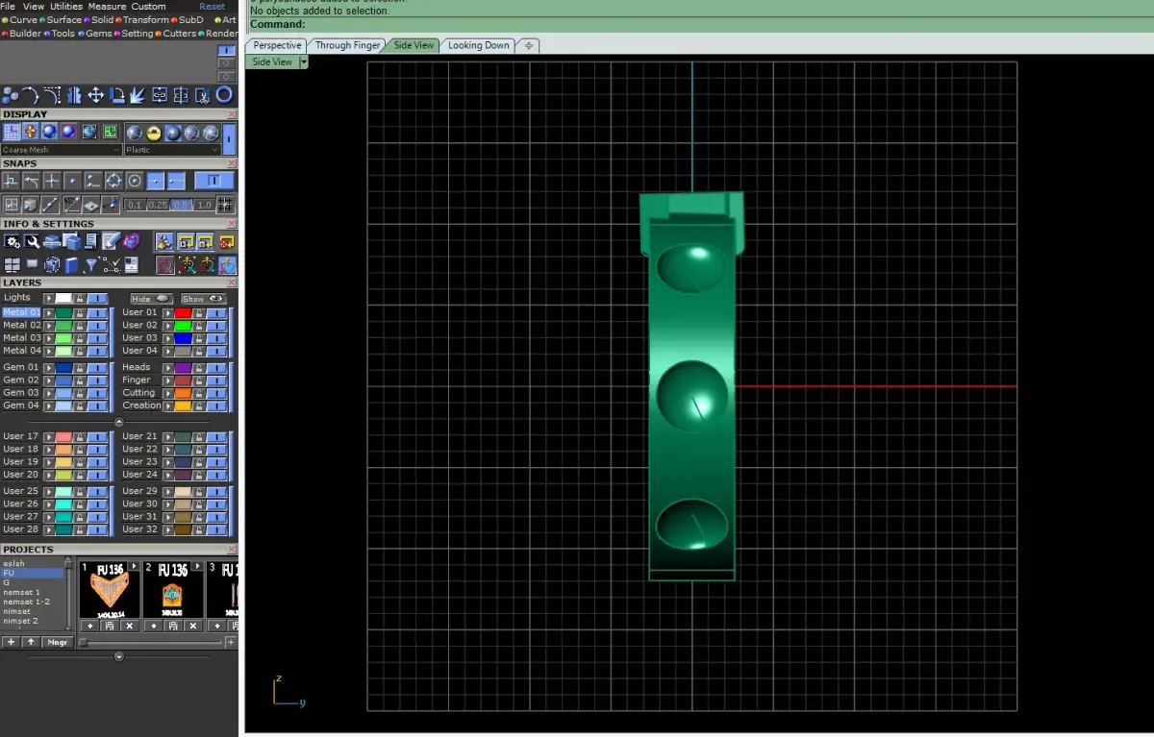Select the green four-viewport layout icon in Display
The image size is (1154, 737).
(x=111, y=132)
